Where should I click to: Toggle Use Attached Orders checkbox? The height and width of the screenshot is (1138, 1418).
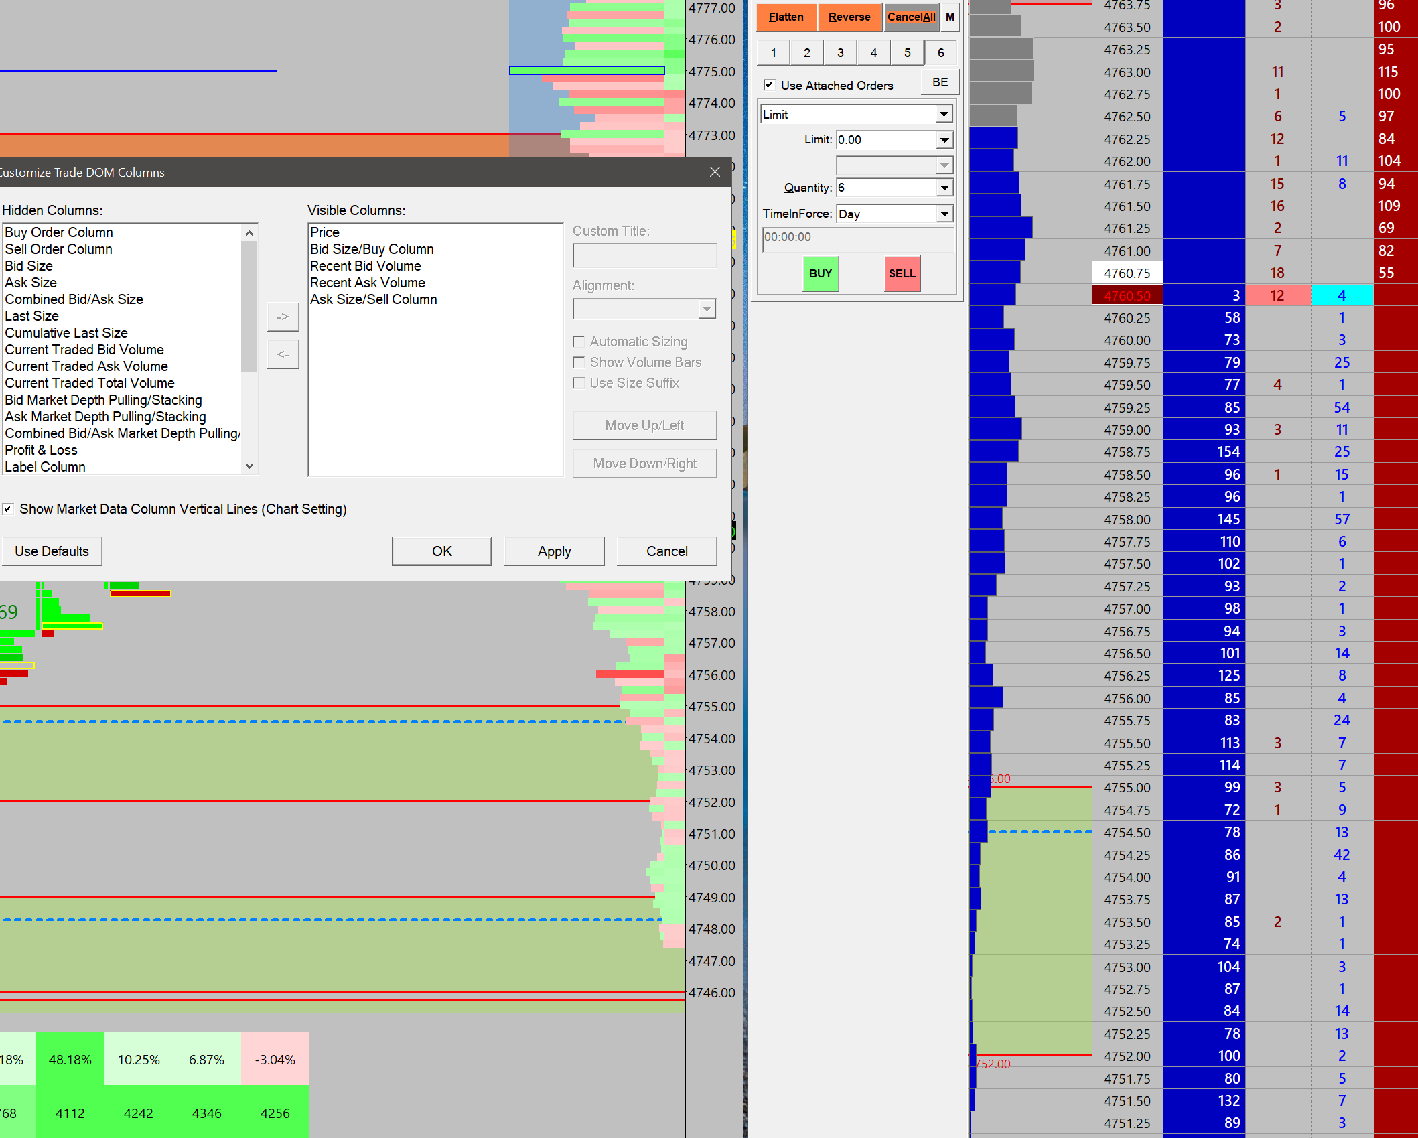(770, 85)
